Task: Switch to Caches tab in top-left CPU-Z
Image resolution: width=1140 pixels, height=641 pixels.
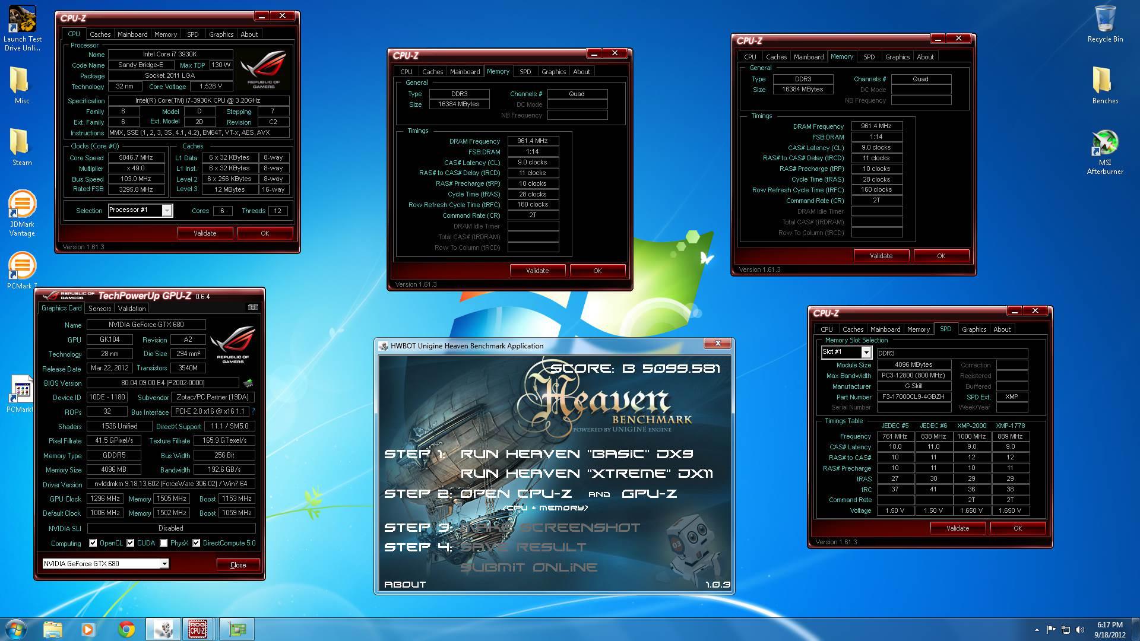Action: pos(100,34)
